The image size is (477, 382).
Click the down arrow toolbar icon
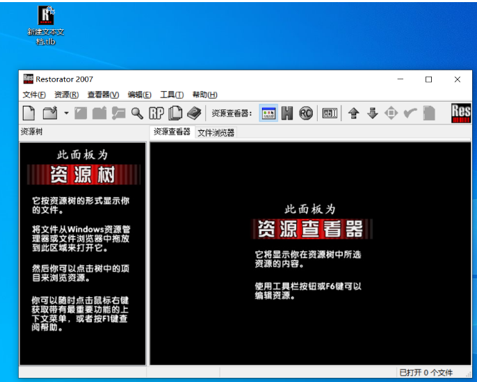coord(373,113)
